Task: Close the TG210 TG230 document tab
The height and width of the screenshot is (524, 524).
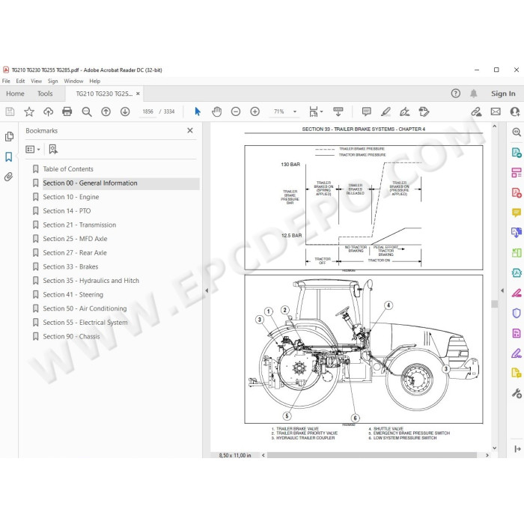Action: click(x=138, y=94)
